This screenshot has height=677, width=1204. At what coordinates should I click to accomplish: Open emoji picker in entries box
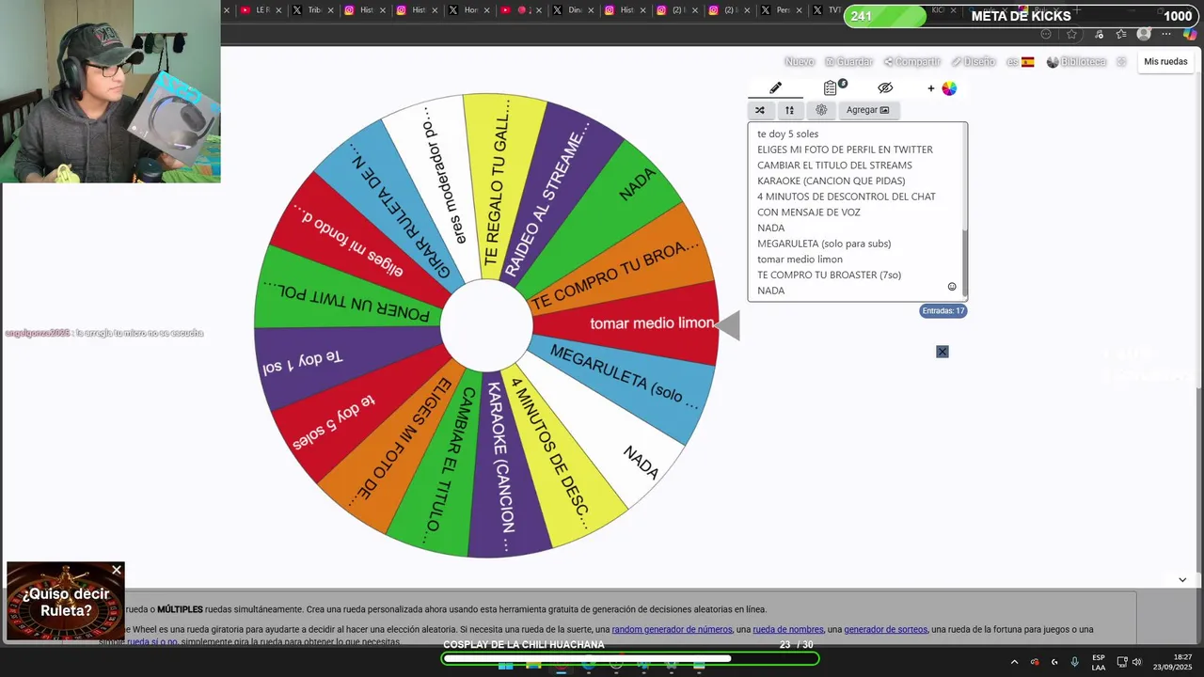(x=952, y=287)
